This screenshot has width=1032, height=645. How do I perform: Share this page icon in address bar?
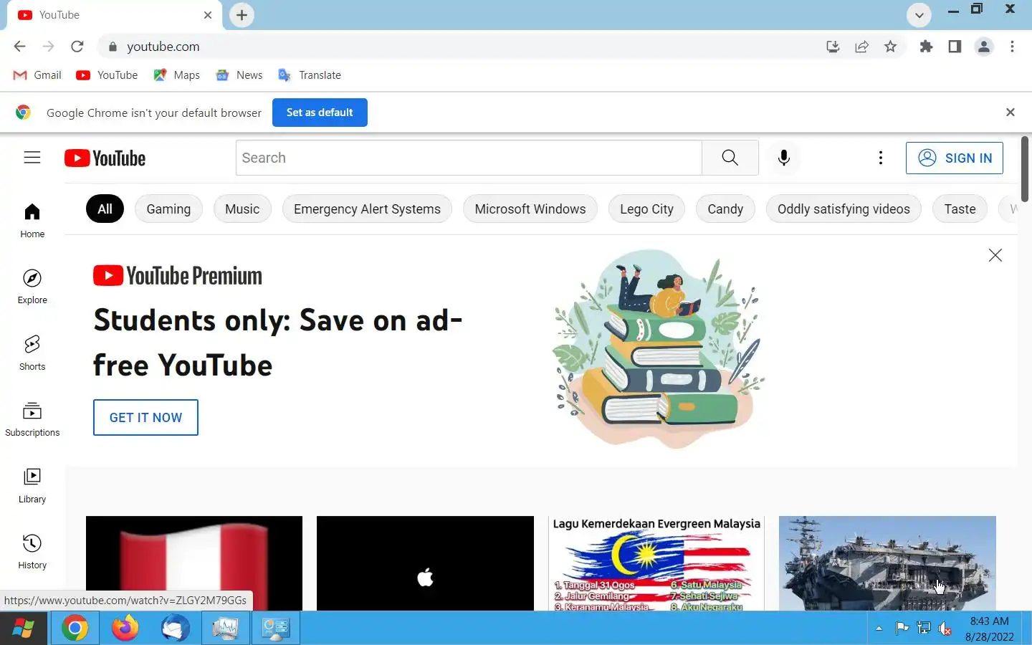point(861,47)
